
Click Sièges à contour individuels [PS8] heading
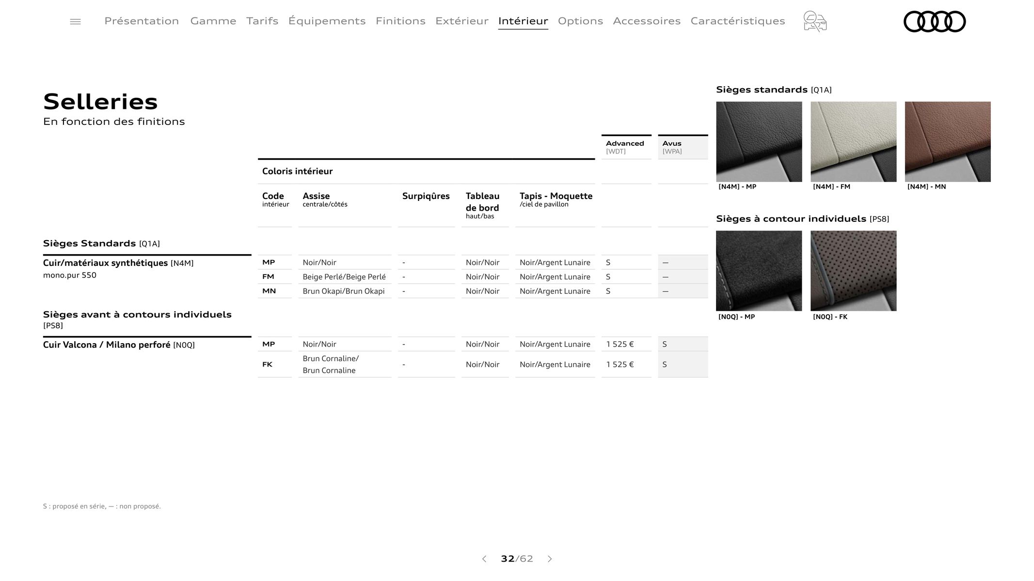[803, 219]
